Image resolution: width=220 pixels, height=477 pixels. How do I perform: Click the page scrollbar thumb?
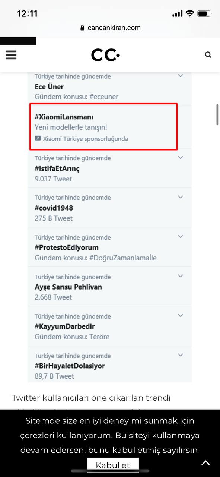217,115
